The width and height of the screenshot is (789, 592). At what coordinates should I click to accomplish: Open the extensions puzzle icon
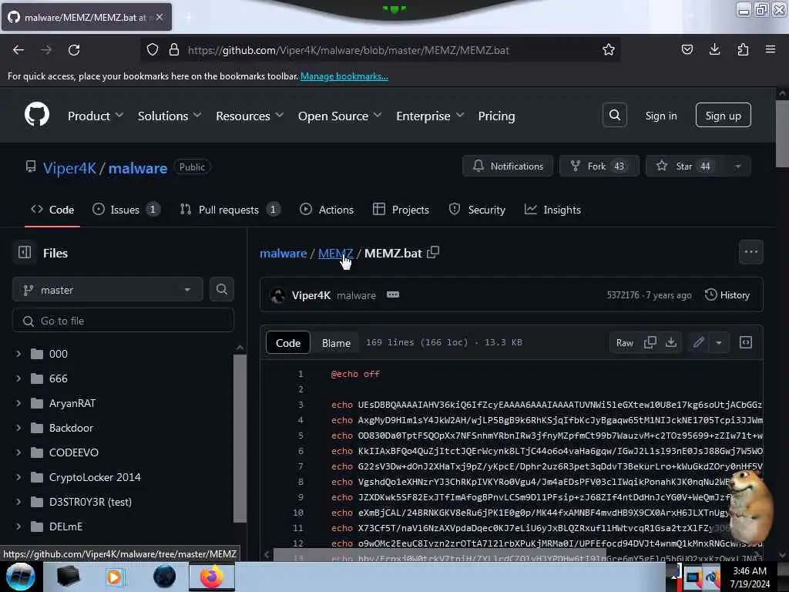click(x=743, y=49)
